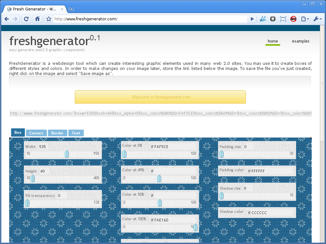Screen dimensions: 326x244
Task: Bookmark this page with the star
Action: tap(49, 19)
